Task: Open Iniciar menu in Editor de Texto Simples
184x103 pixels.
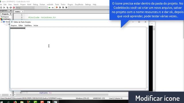Action: coord(36,25)
